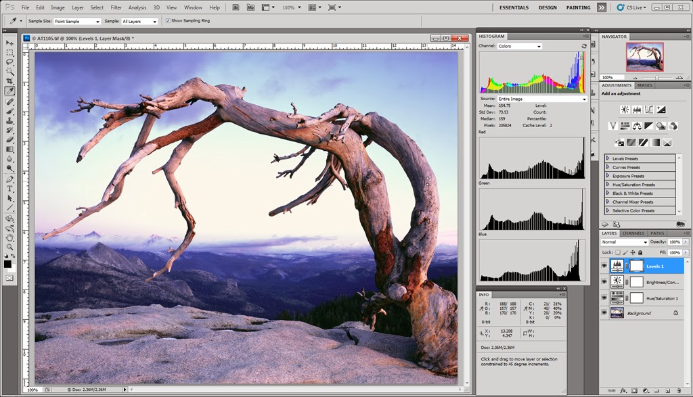
Task: Uncheck the Show Sampling Ring checkbox
Action: click(168, 21)
